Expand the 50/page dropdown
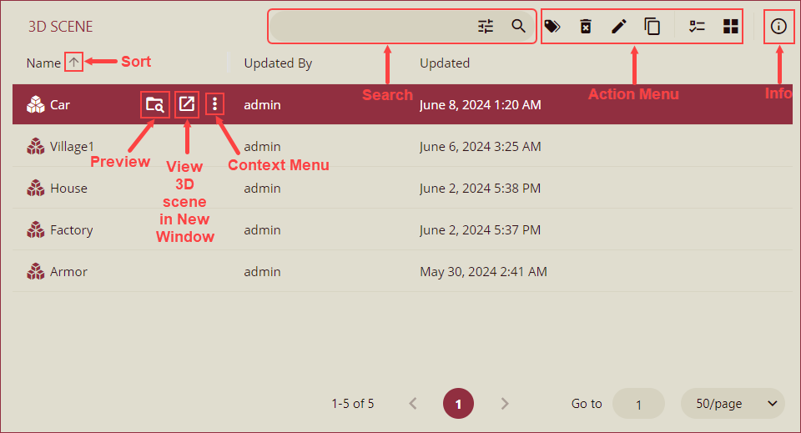 pyautogui.click(x=733, y=404)
